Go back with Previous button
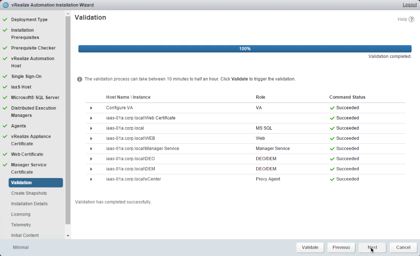Image resolution: width=420 pixels, height=256 pixels. (341, 248)
